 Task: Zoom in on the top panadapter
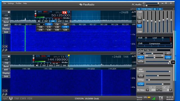(x=6, y=50)
